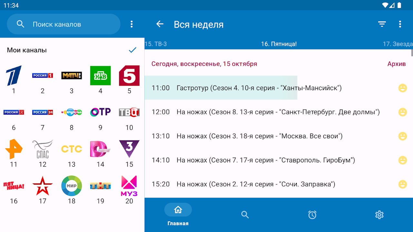The image size is (413, 232).
Task: Toggle smiley for 13:10 На ножах
Action: point(402,136)
